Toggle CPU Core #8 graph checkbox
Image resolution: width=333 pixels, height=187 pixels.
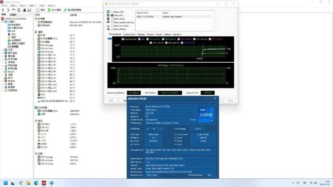[x=182, y=43]
